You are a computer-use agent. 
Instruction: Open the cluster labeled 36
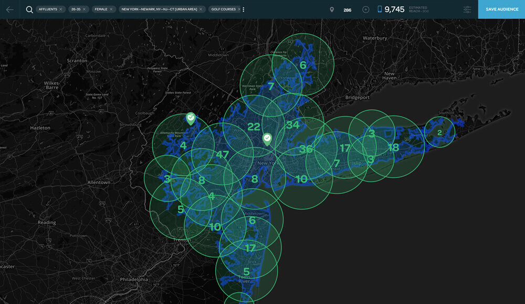(x=306, y=149)
